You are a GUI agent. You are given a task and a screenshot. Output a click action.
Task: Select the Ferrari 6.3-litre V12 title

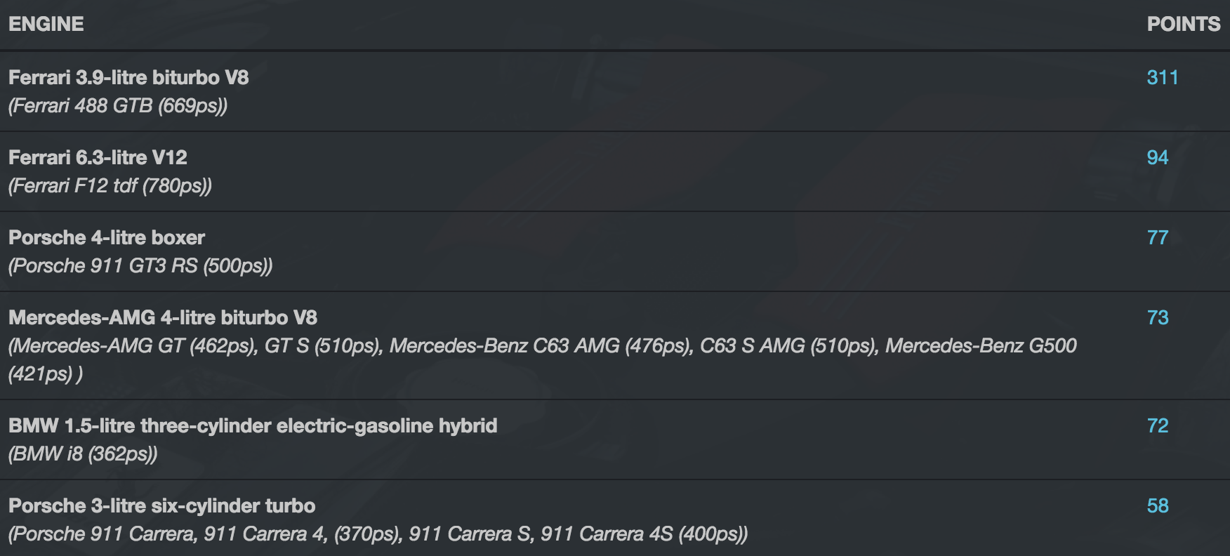98,157
